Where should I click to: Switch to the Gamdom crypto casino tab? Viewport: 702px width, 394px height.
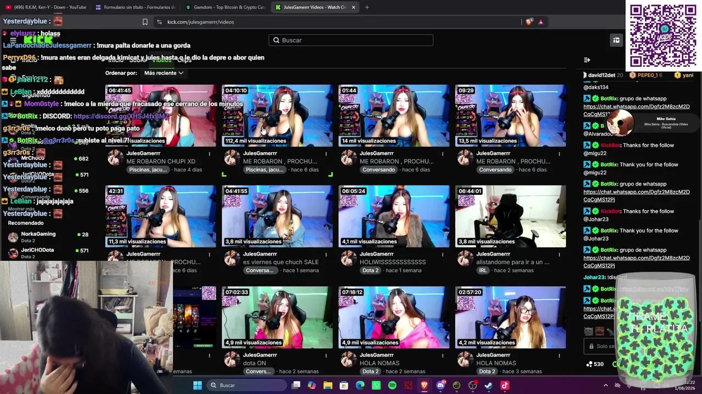pyautogui.click(x=225, y=7)
